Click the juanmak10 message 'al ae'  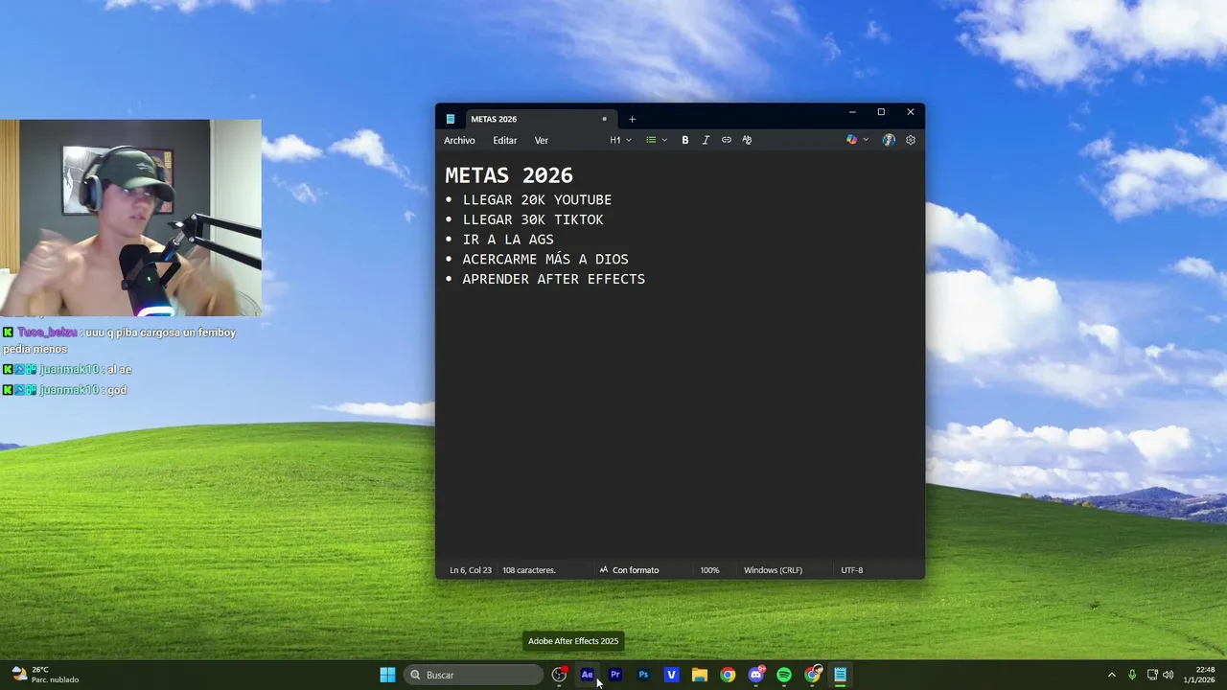click(x=67, y=370)
